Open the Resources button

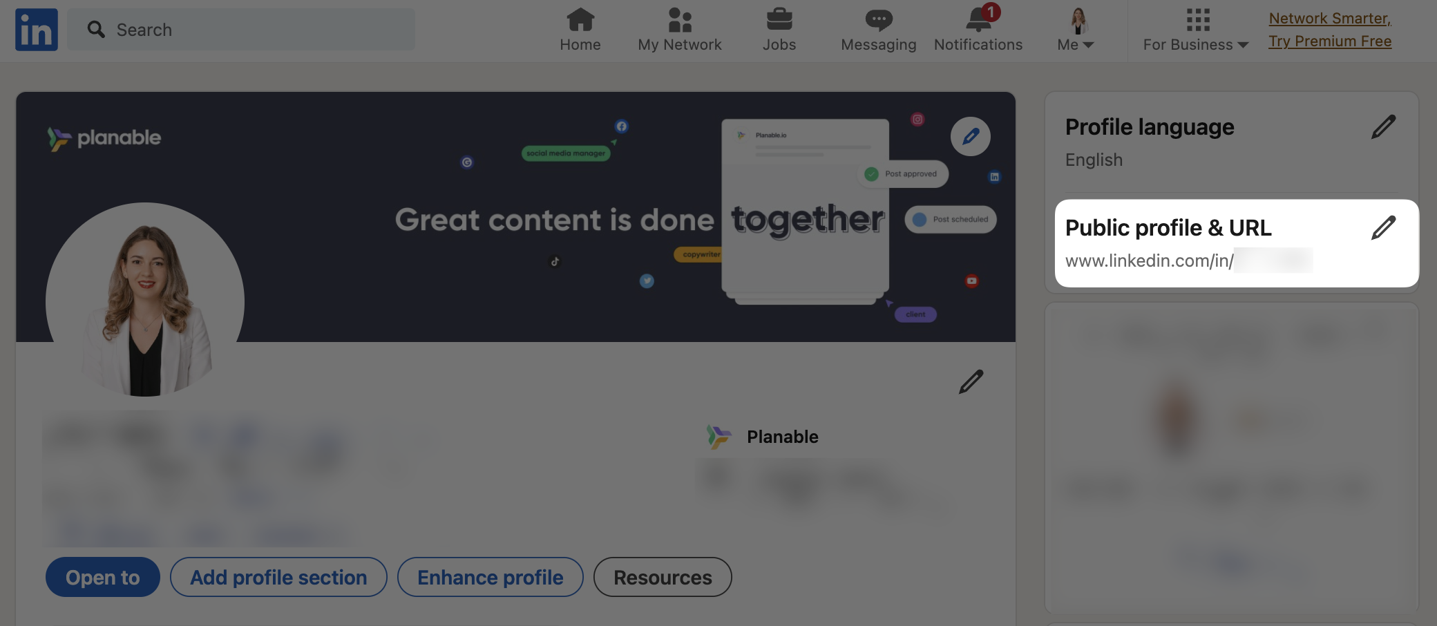[663, 577]
